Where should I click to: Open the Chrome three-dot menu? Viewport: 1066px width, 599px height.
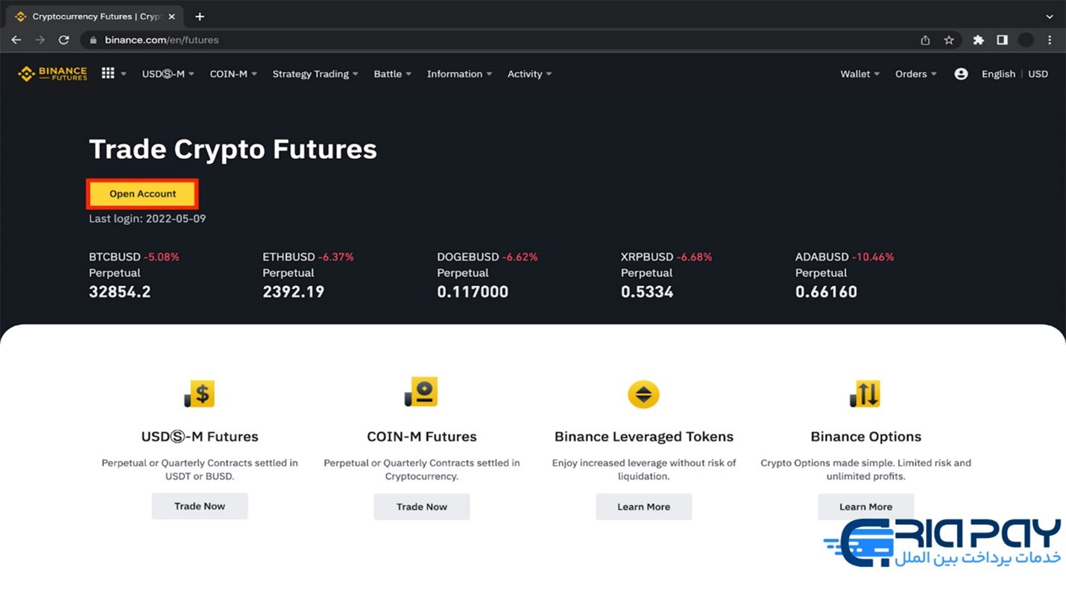1050,40
